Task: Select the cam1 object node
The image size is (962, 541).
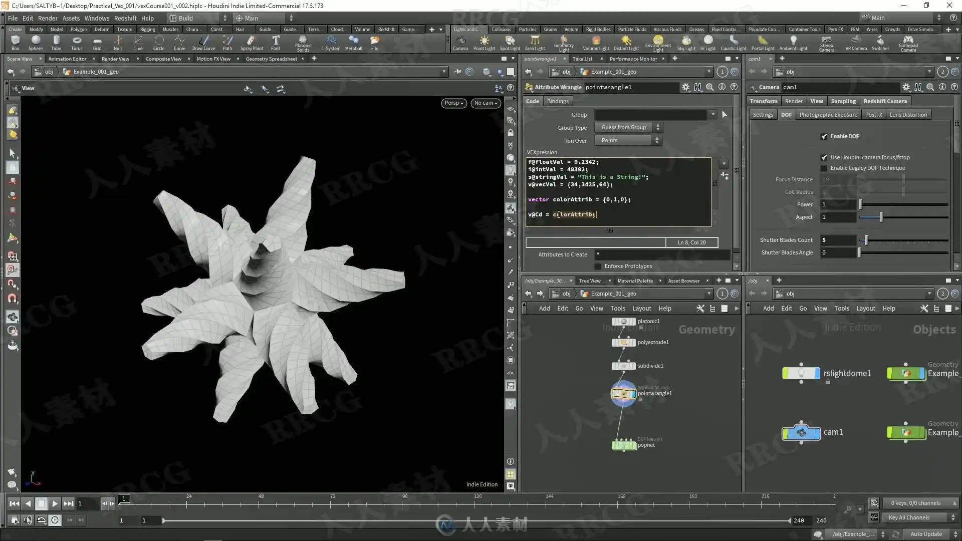Action: pos(801,432)
